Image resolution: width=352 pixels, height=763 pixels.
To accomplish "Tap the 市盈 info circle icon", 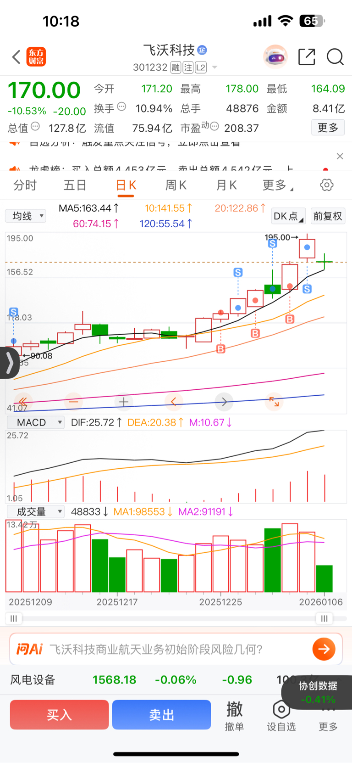I will pos(214,127).
